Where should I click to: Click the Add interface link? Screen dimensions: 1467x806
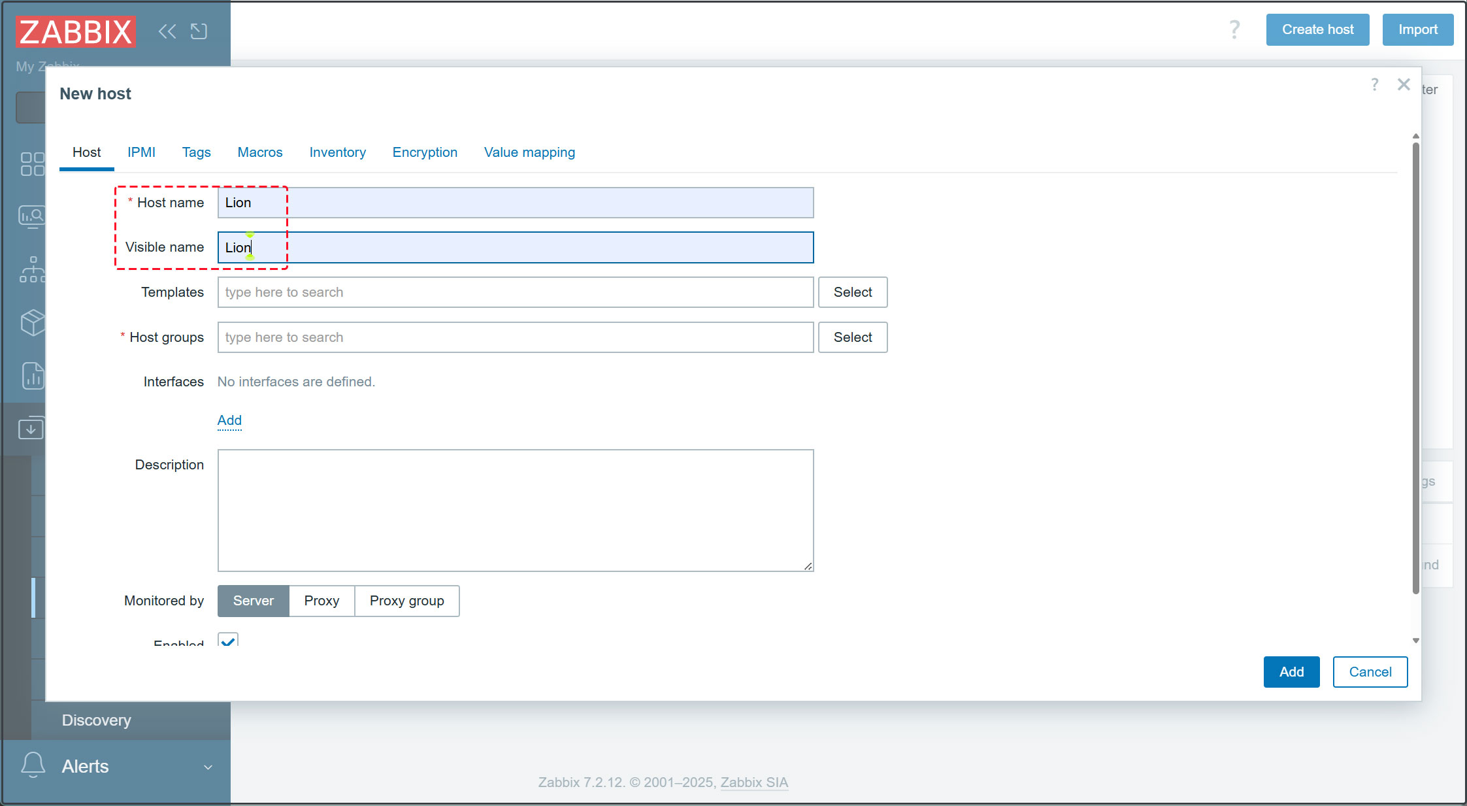(229, 420)
